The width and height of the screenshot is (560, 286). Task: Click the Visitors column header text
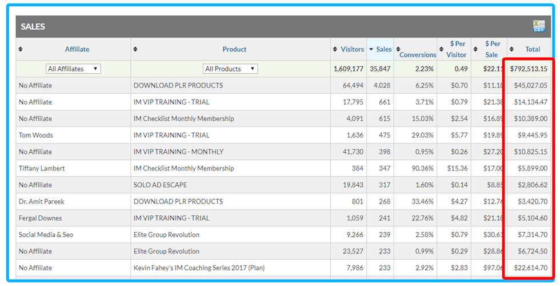[352, 49]
